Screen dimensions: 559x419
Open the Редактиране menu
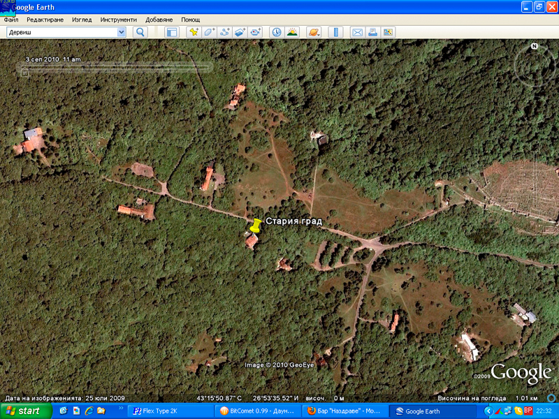[45, 20]
